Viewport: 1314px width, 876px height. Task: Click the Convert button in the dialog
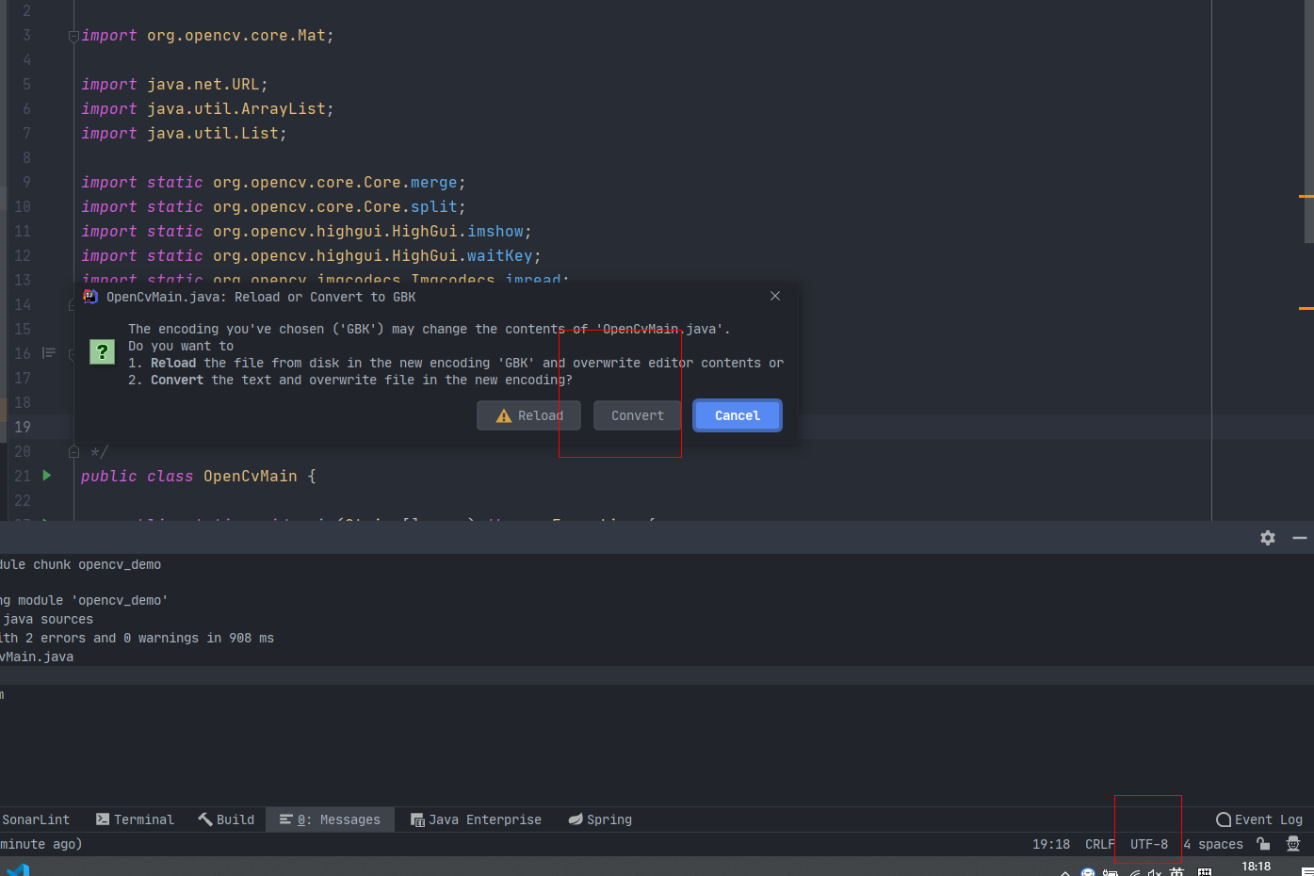point(638,415)
